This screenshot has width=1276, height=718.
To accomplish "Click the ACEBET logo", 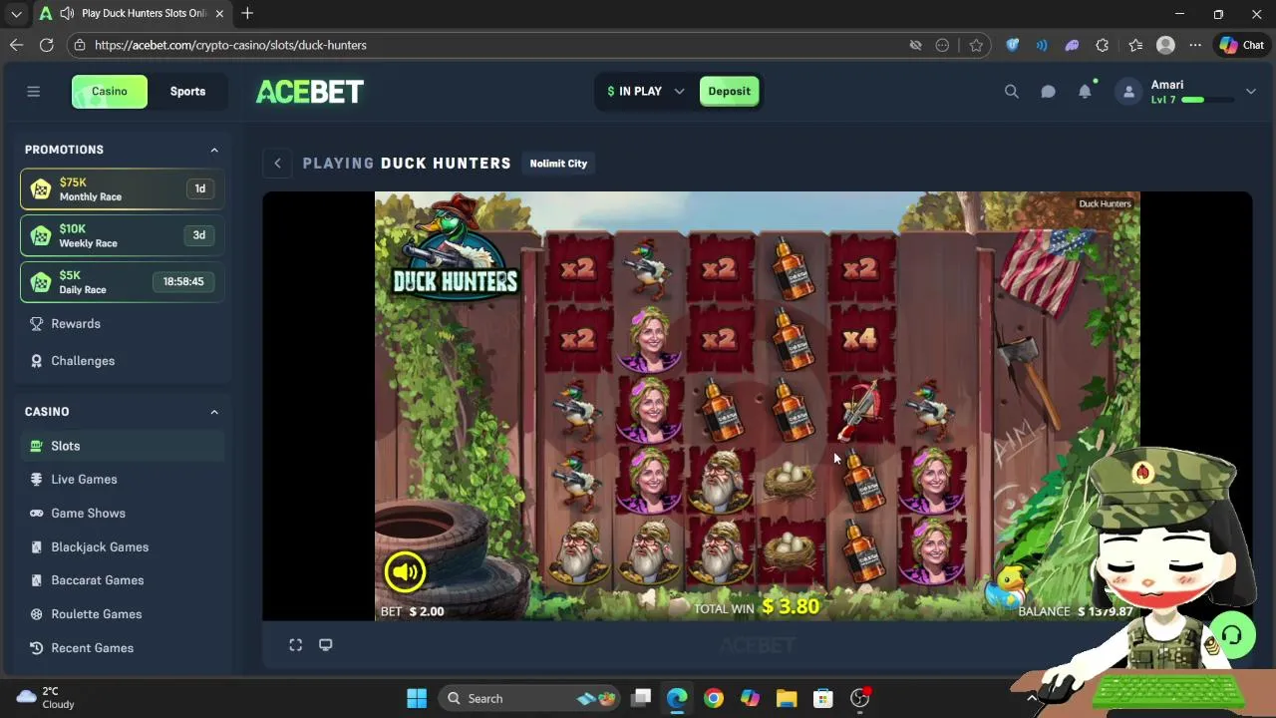I will [310, 92].
